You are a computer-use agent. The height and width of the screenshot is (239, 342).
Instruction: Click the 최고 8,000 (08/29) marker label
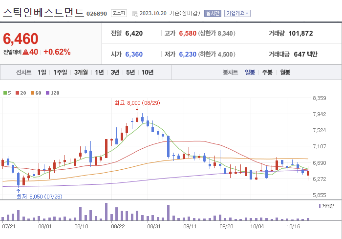pyautogui.click(x=137, y=103)
